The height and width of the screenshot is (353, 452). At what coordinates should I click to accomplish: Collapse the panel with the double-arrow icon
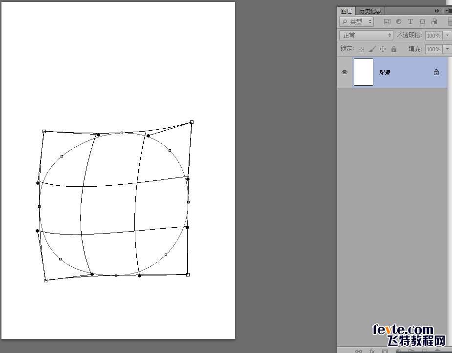[x=437, y=11]
